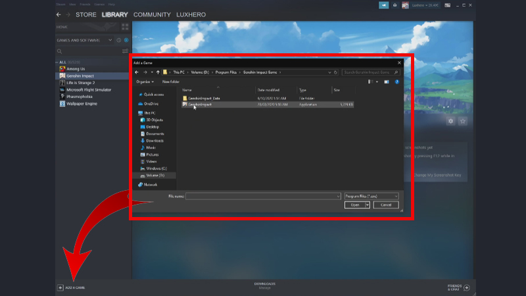526x296 pixels.
Task: Click the Steam announcements megaphone icon
Action: click(x=383, y=5)
